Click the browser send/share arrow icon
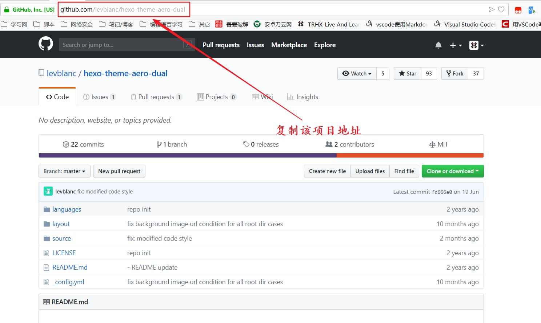541x323 pixels. [492, 9]
